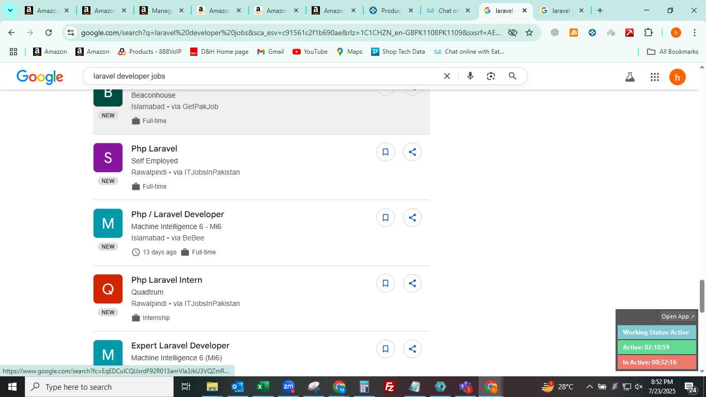Open Shop Tech Data bookmark
This screenshot has width=706, height=397.
[398, 52]
